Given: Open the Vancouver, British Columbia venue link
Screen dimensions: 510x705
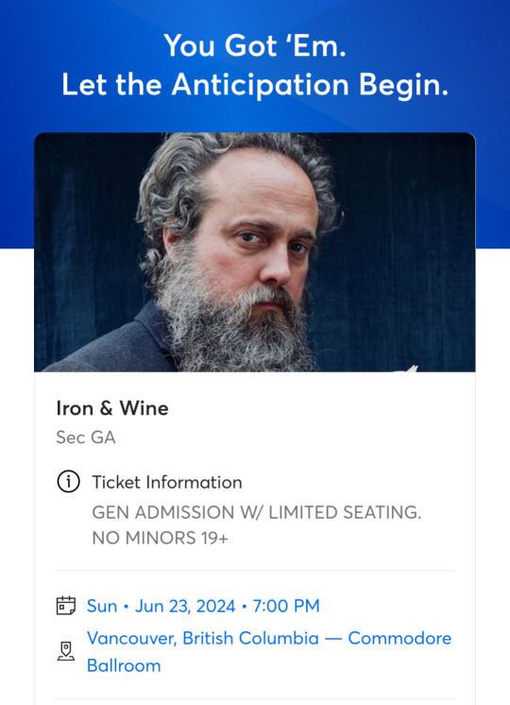Looking at the screenshot, I should (269, 651).
